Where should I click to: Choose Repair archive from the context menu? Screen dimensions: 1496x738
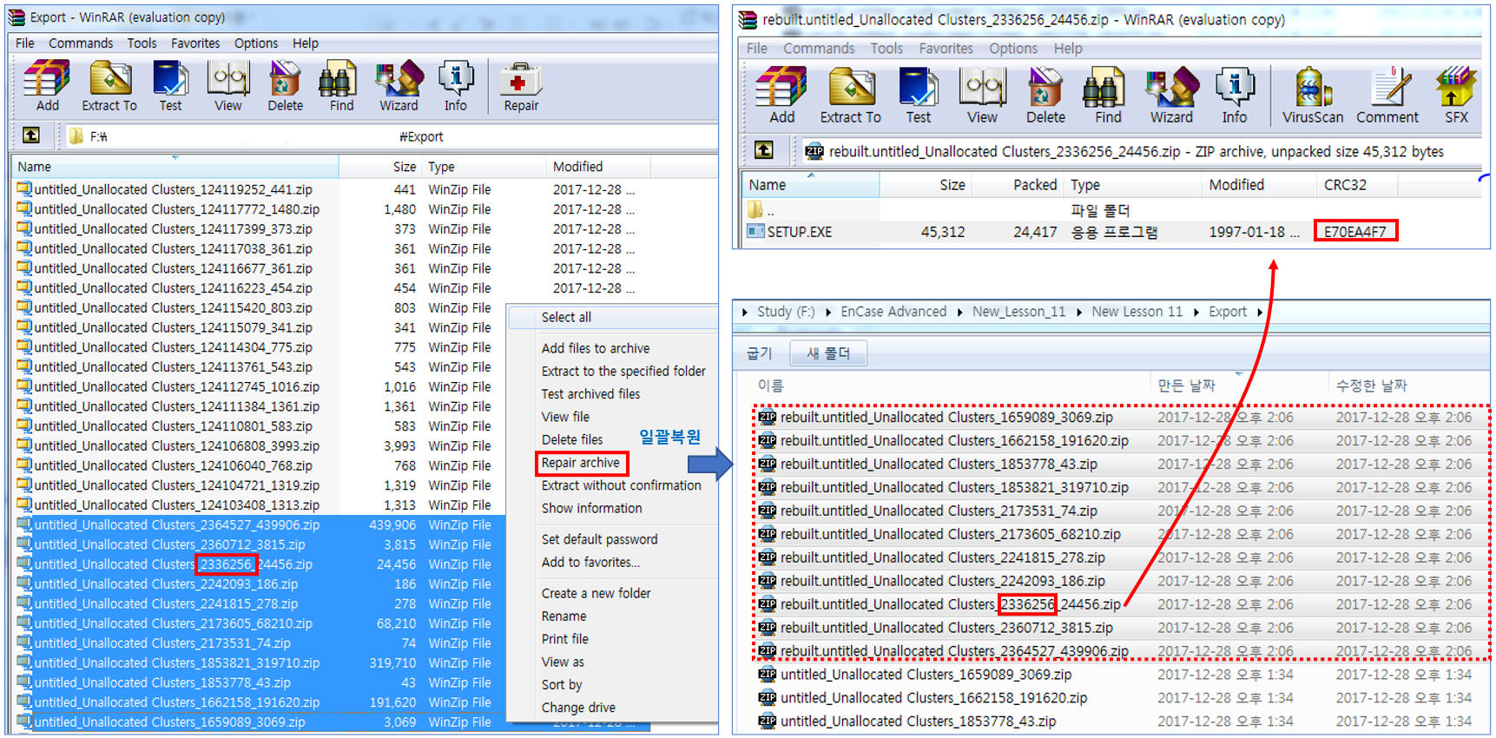coord(581,463)
